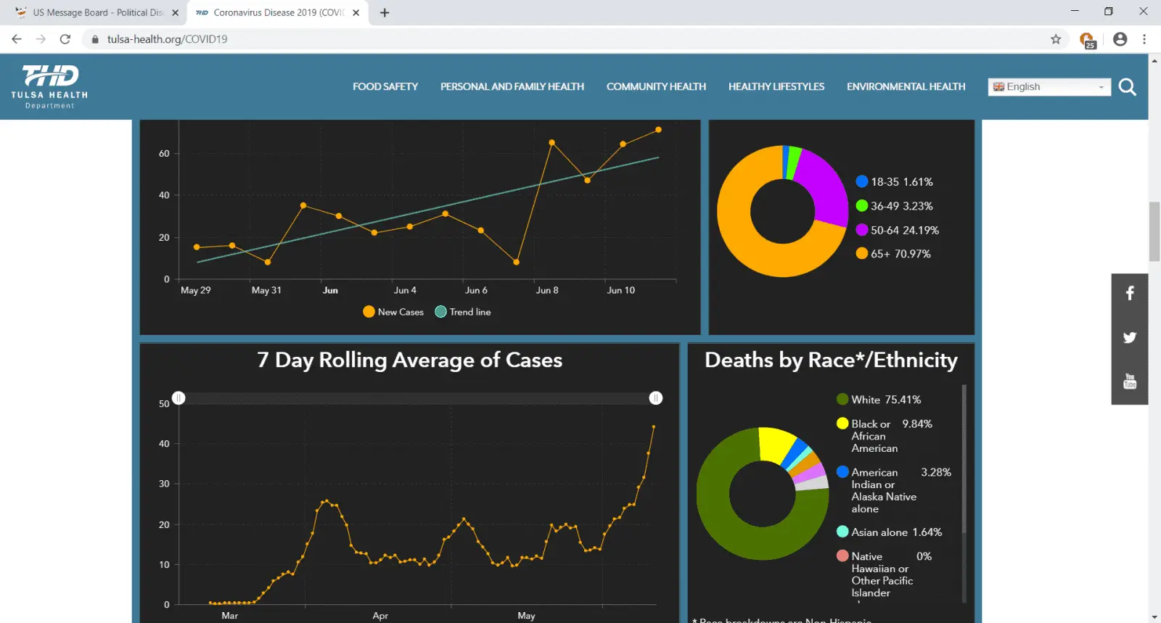The width and height of the screenshot is (1161, 623).
Task: Toggle the New Cases legend series
Action: click(393, 312)
